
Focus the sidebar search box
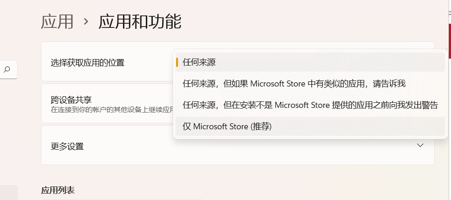8,70
